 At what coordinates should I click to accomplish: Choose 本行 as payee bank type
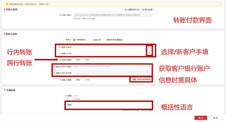(74, 60)
